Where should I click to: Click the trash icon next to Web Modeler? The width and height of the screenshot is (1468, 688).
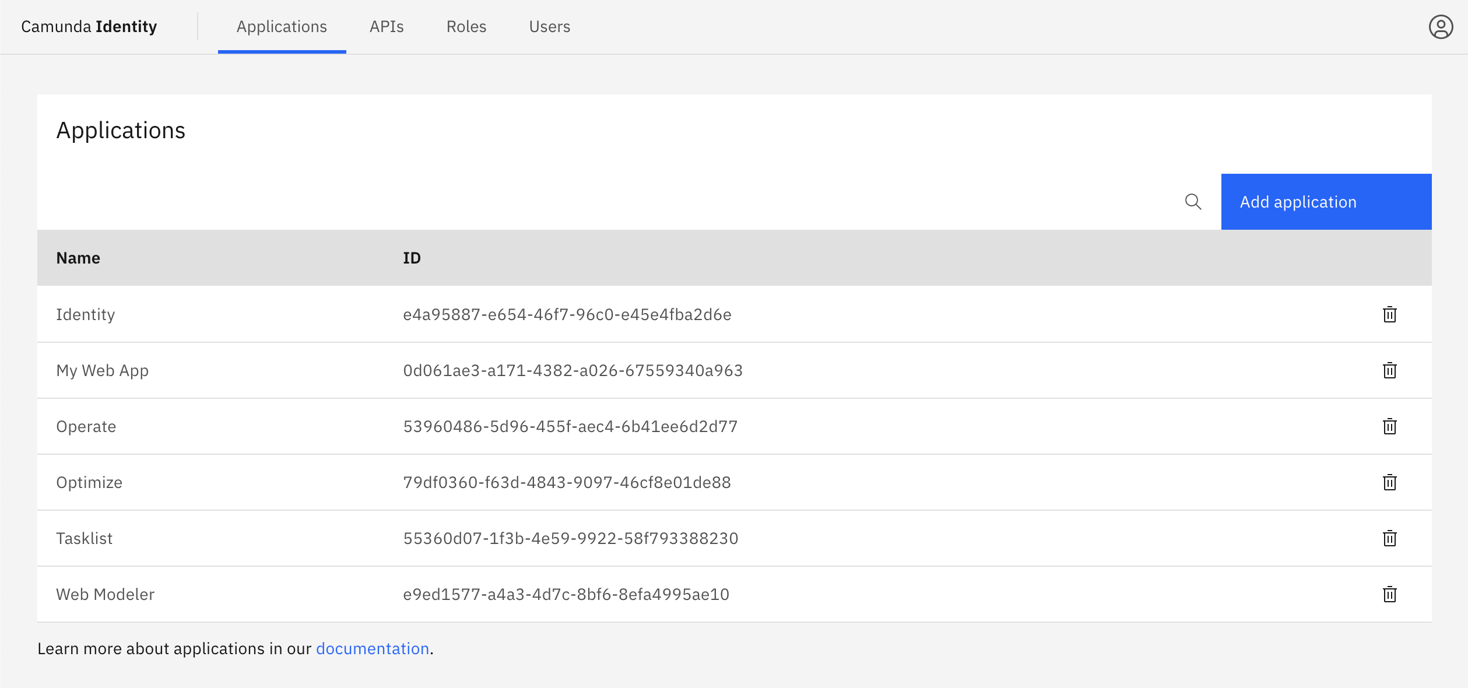pyautogui.click(x=1390, y=594)
